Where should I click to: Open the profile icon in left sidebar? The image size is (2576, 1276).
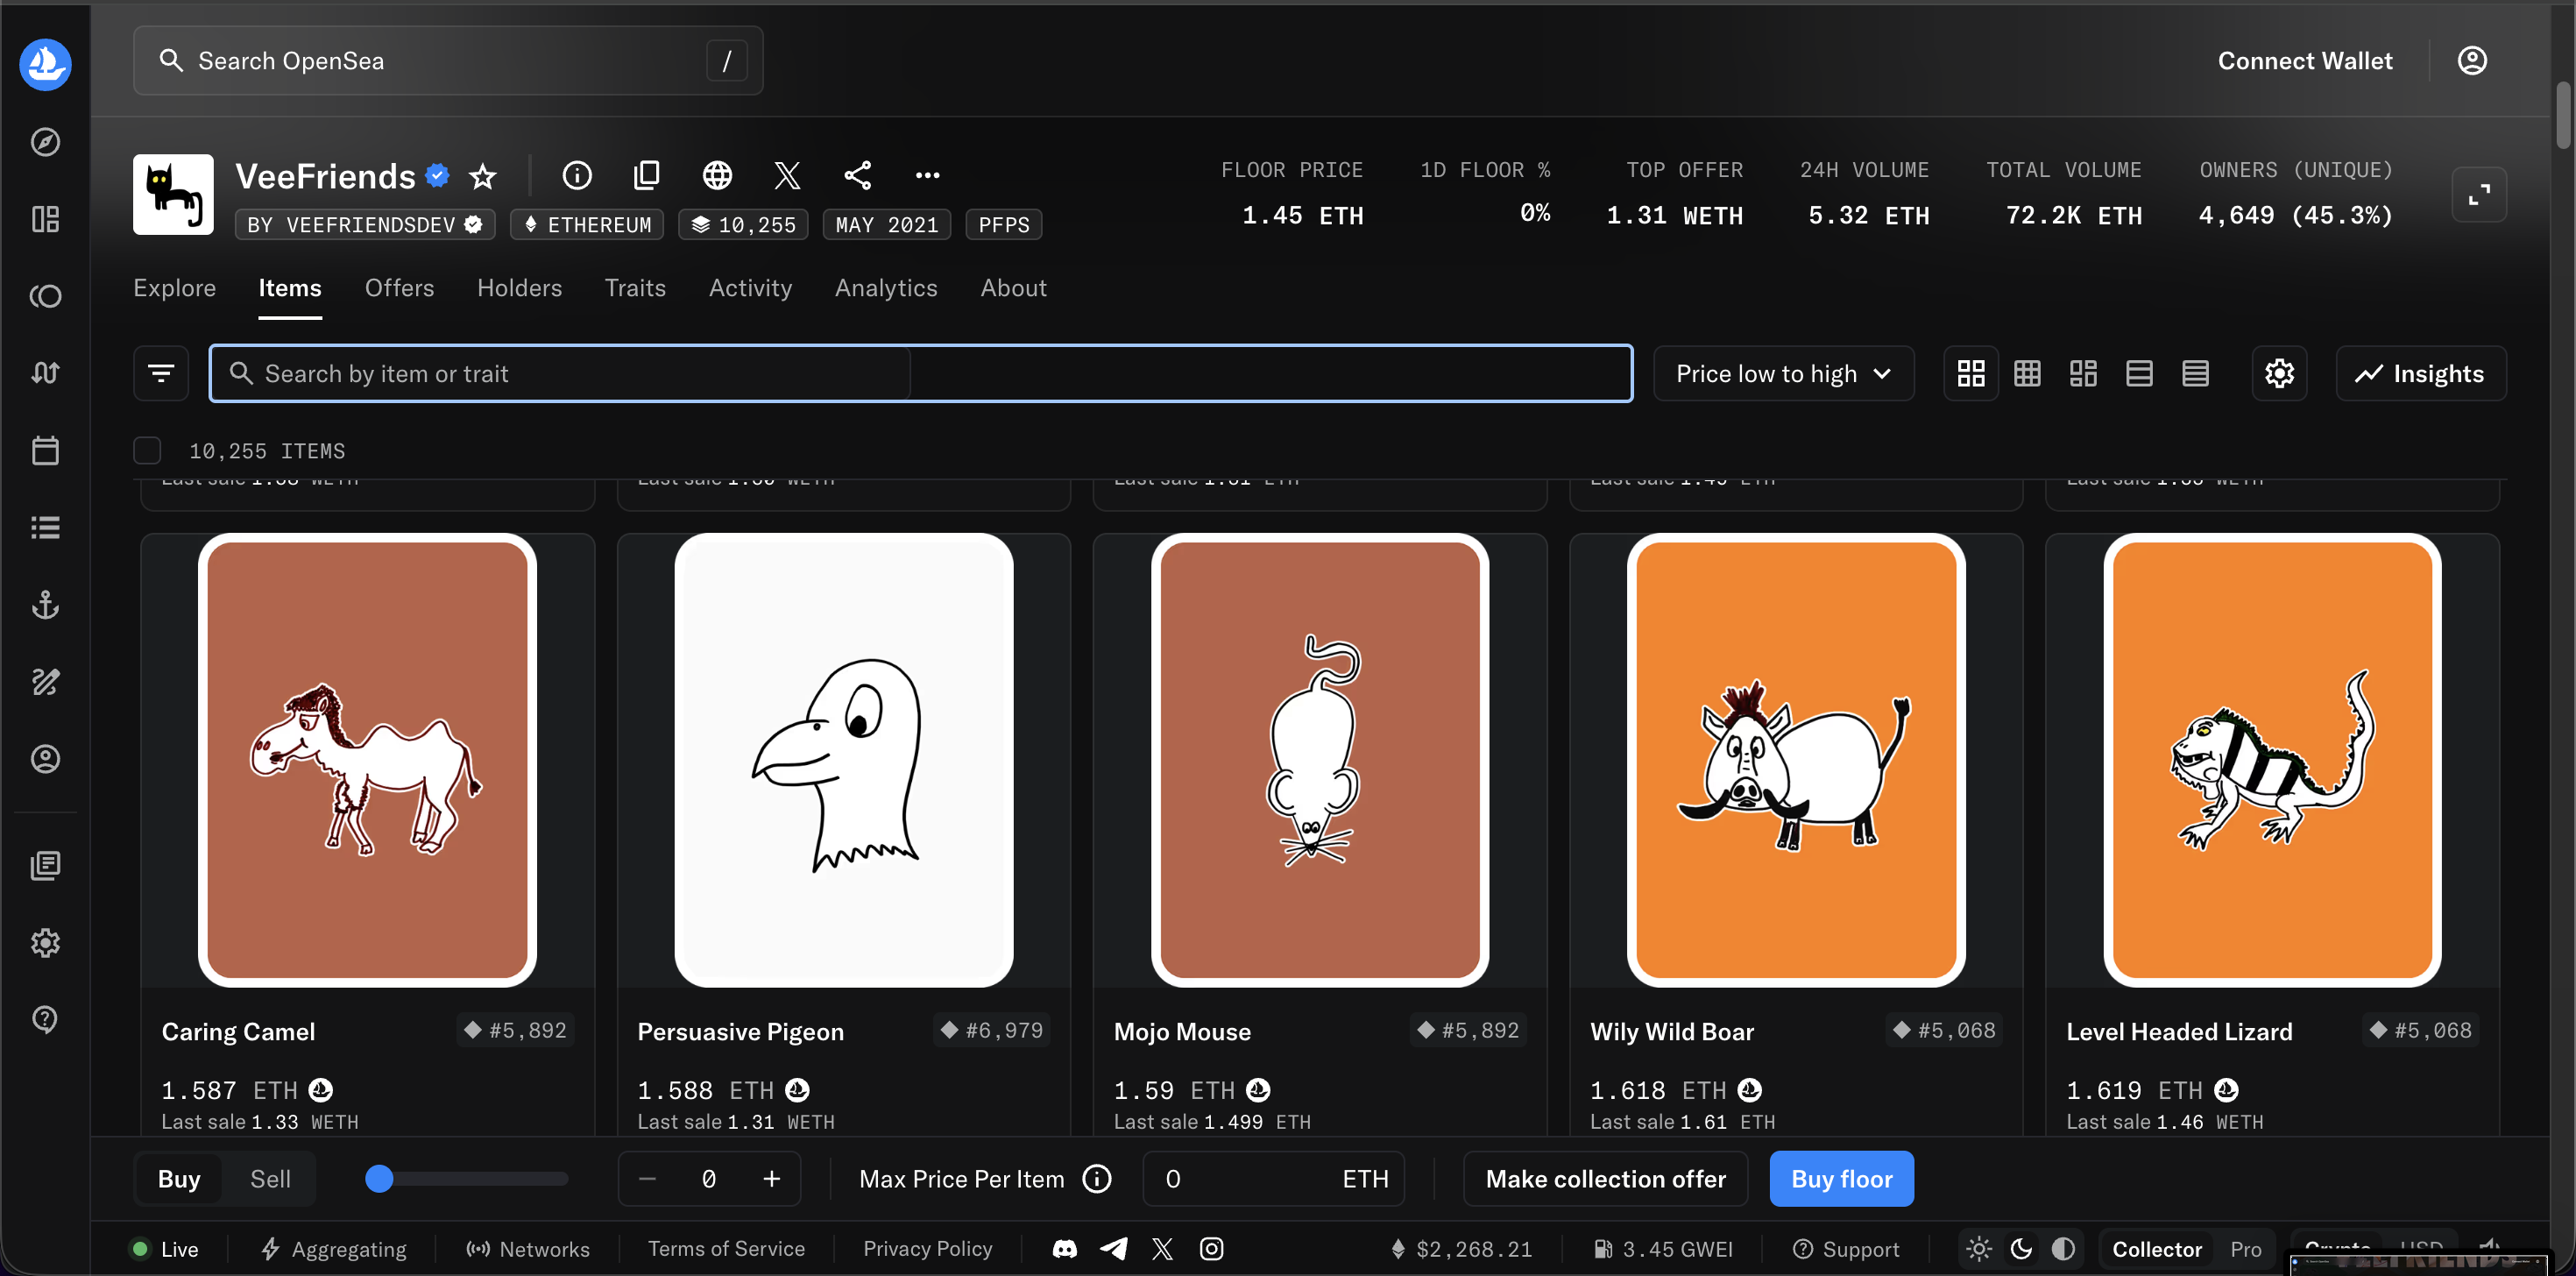click(x=45, y=759)
